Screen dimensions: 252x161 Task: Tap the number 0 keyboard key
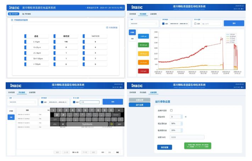click(111, 110)
